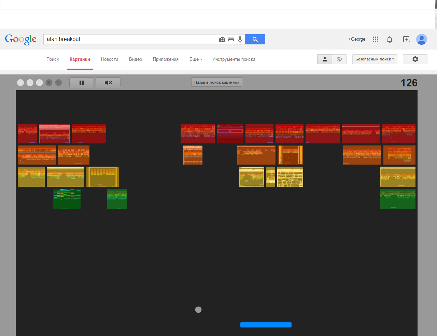Click the blue search magnifier button
Viewport: 437px width, 336px height.
[x=255, y=39]
